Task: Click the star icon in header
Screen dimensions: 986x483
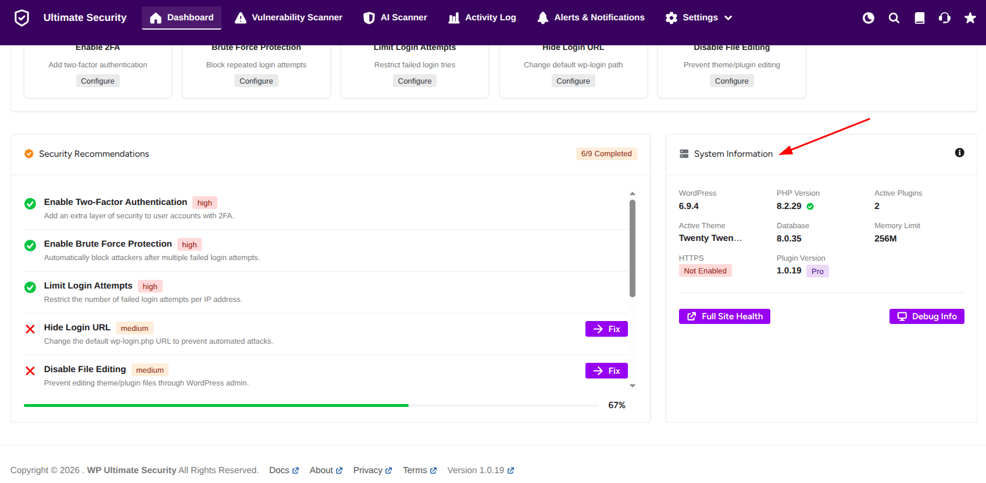Action: coord(970,18)
